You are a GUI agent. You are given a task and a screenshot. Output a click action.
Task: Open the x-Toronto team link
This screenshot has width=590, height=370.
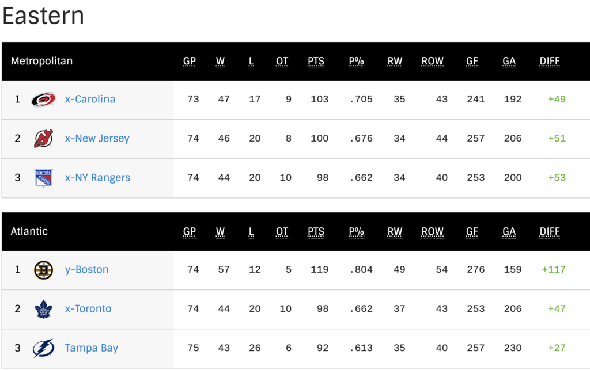[x=88, y=309]
